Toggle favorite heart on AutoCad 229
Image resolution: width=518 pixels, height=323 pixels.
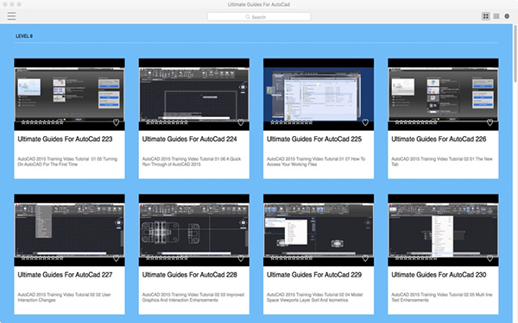365,258
